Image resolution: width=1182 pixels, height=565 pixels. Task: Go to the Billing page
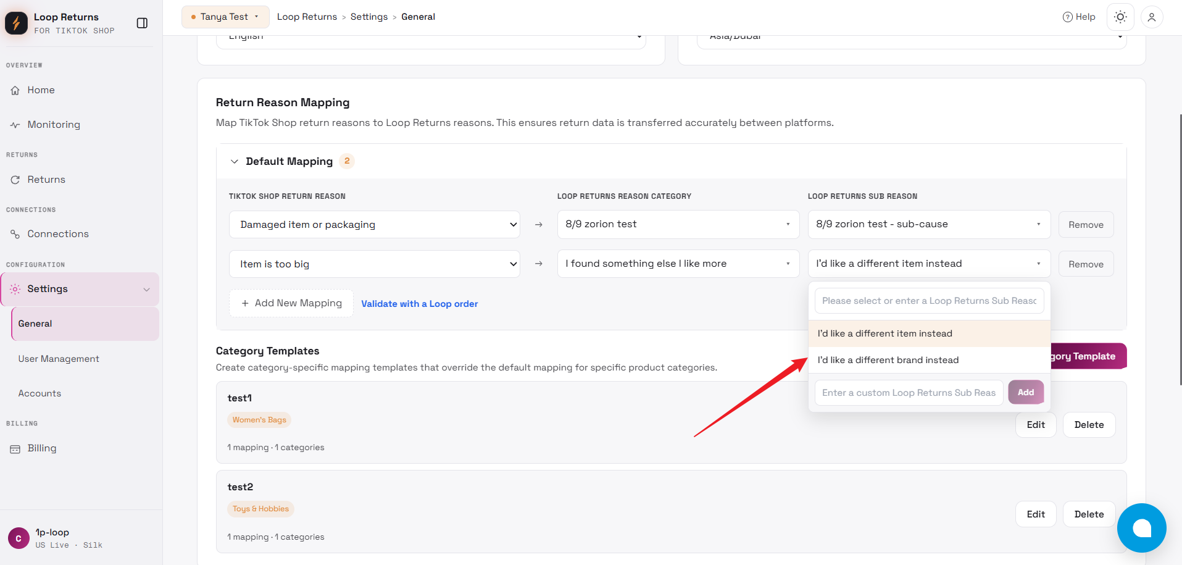click(42, 448)
